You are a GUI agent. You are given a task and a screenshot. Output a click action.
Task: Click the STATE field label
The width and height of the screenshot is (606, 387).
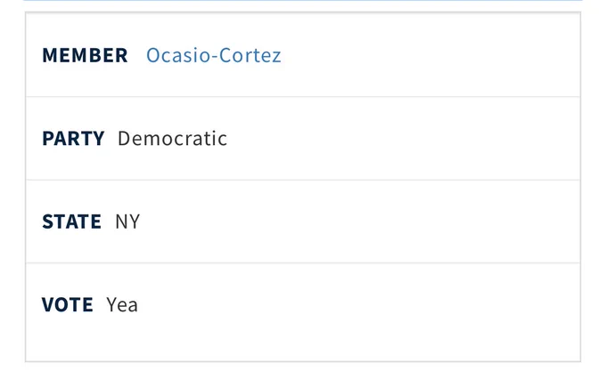(72, 222)
